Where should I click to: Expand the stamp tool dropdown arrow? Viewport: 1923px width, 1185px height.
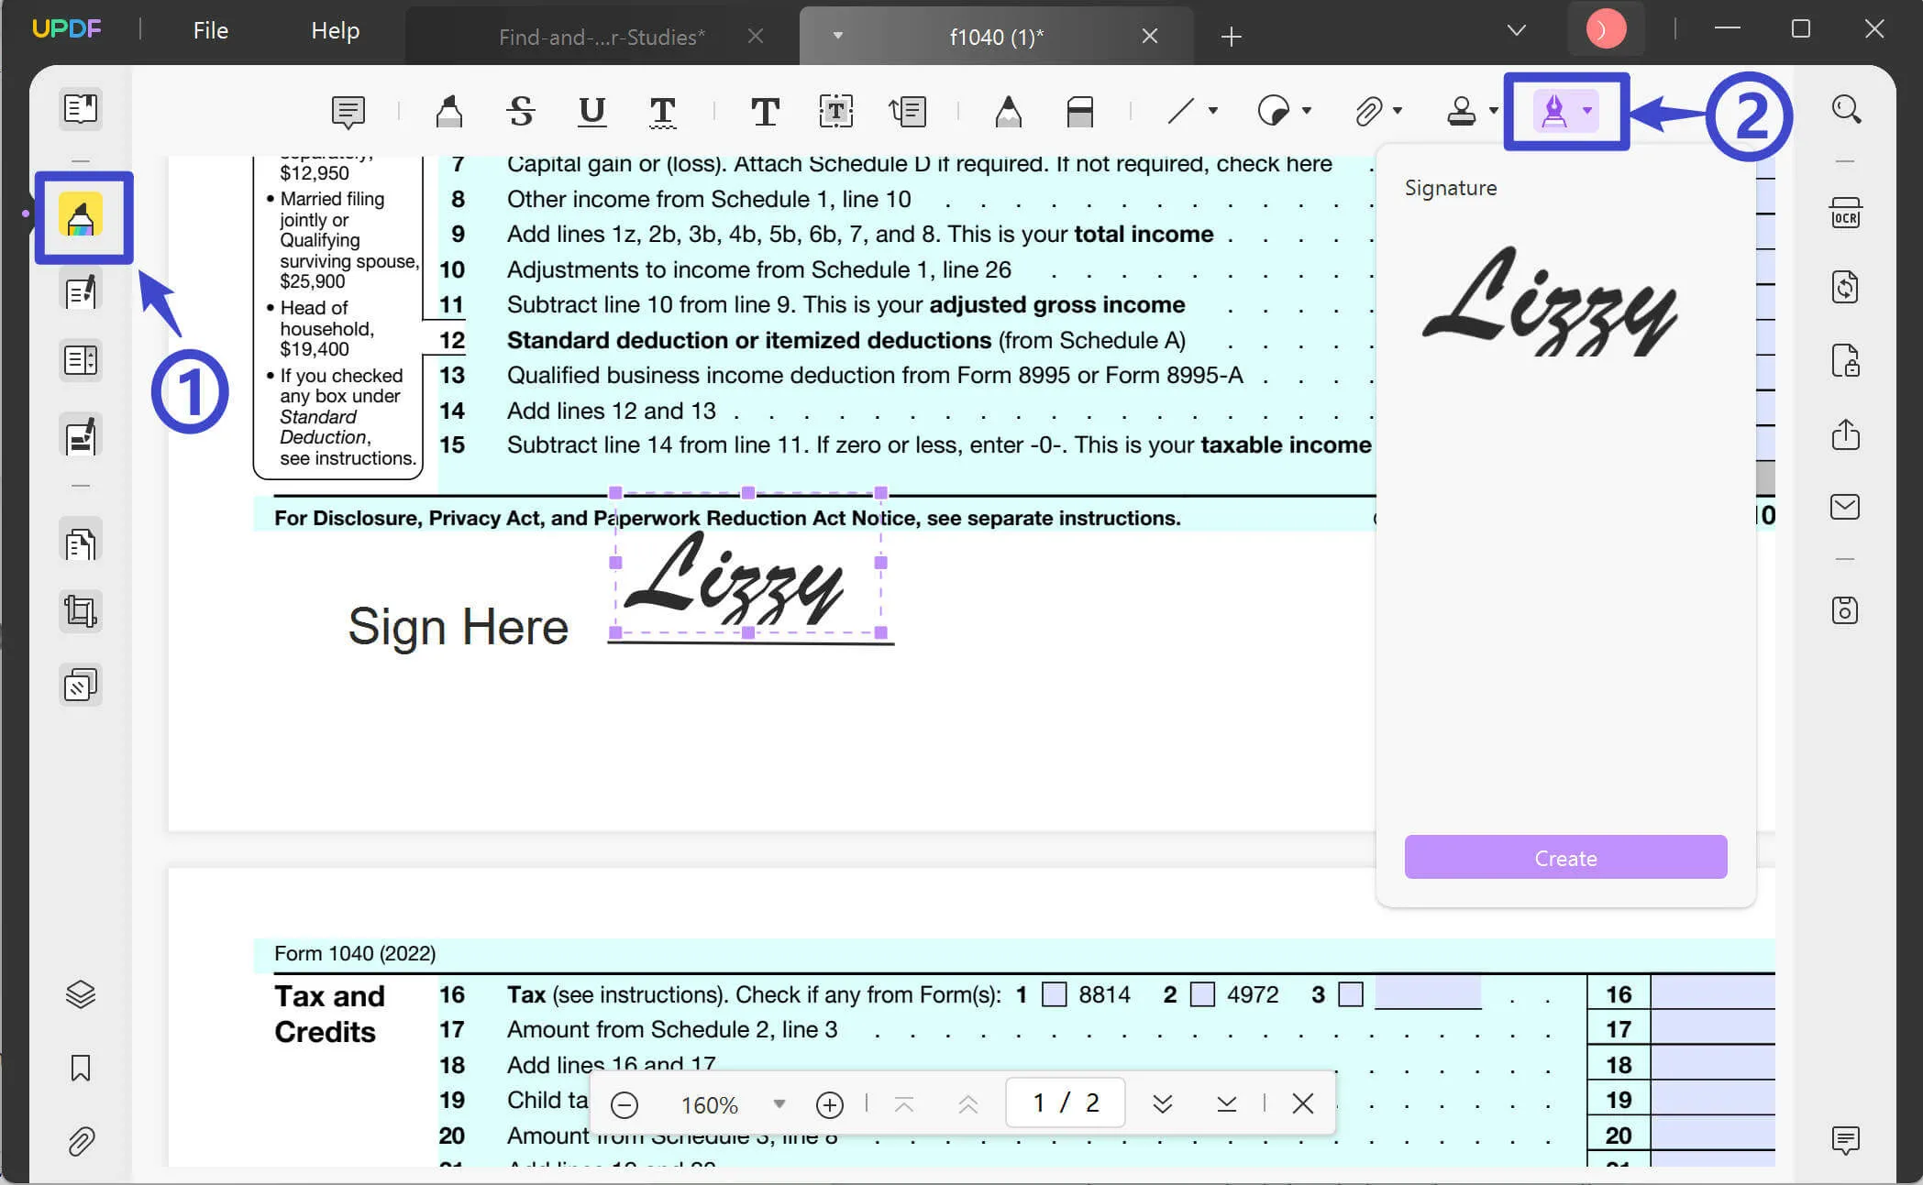(1494, 111)
